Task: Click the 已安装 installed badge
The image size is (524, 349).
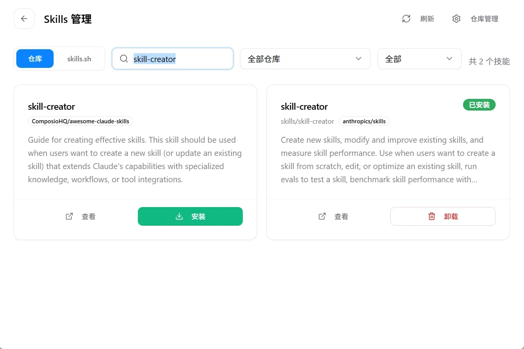Action: [479, 105]
